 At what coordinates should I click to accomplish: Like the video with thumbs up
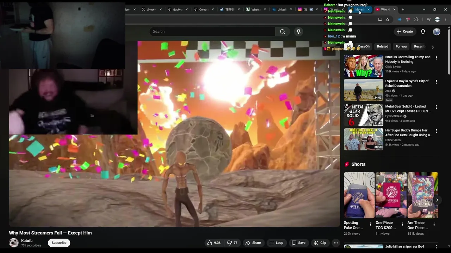tap(214, 243)
